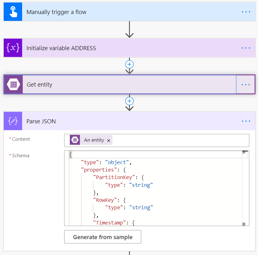Image resolution: width=258 pixels, height=255 pixels.
Task: Click the Generate from sample button
Action: click(x=103, y=237)
